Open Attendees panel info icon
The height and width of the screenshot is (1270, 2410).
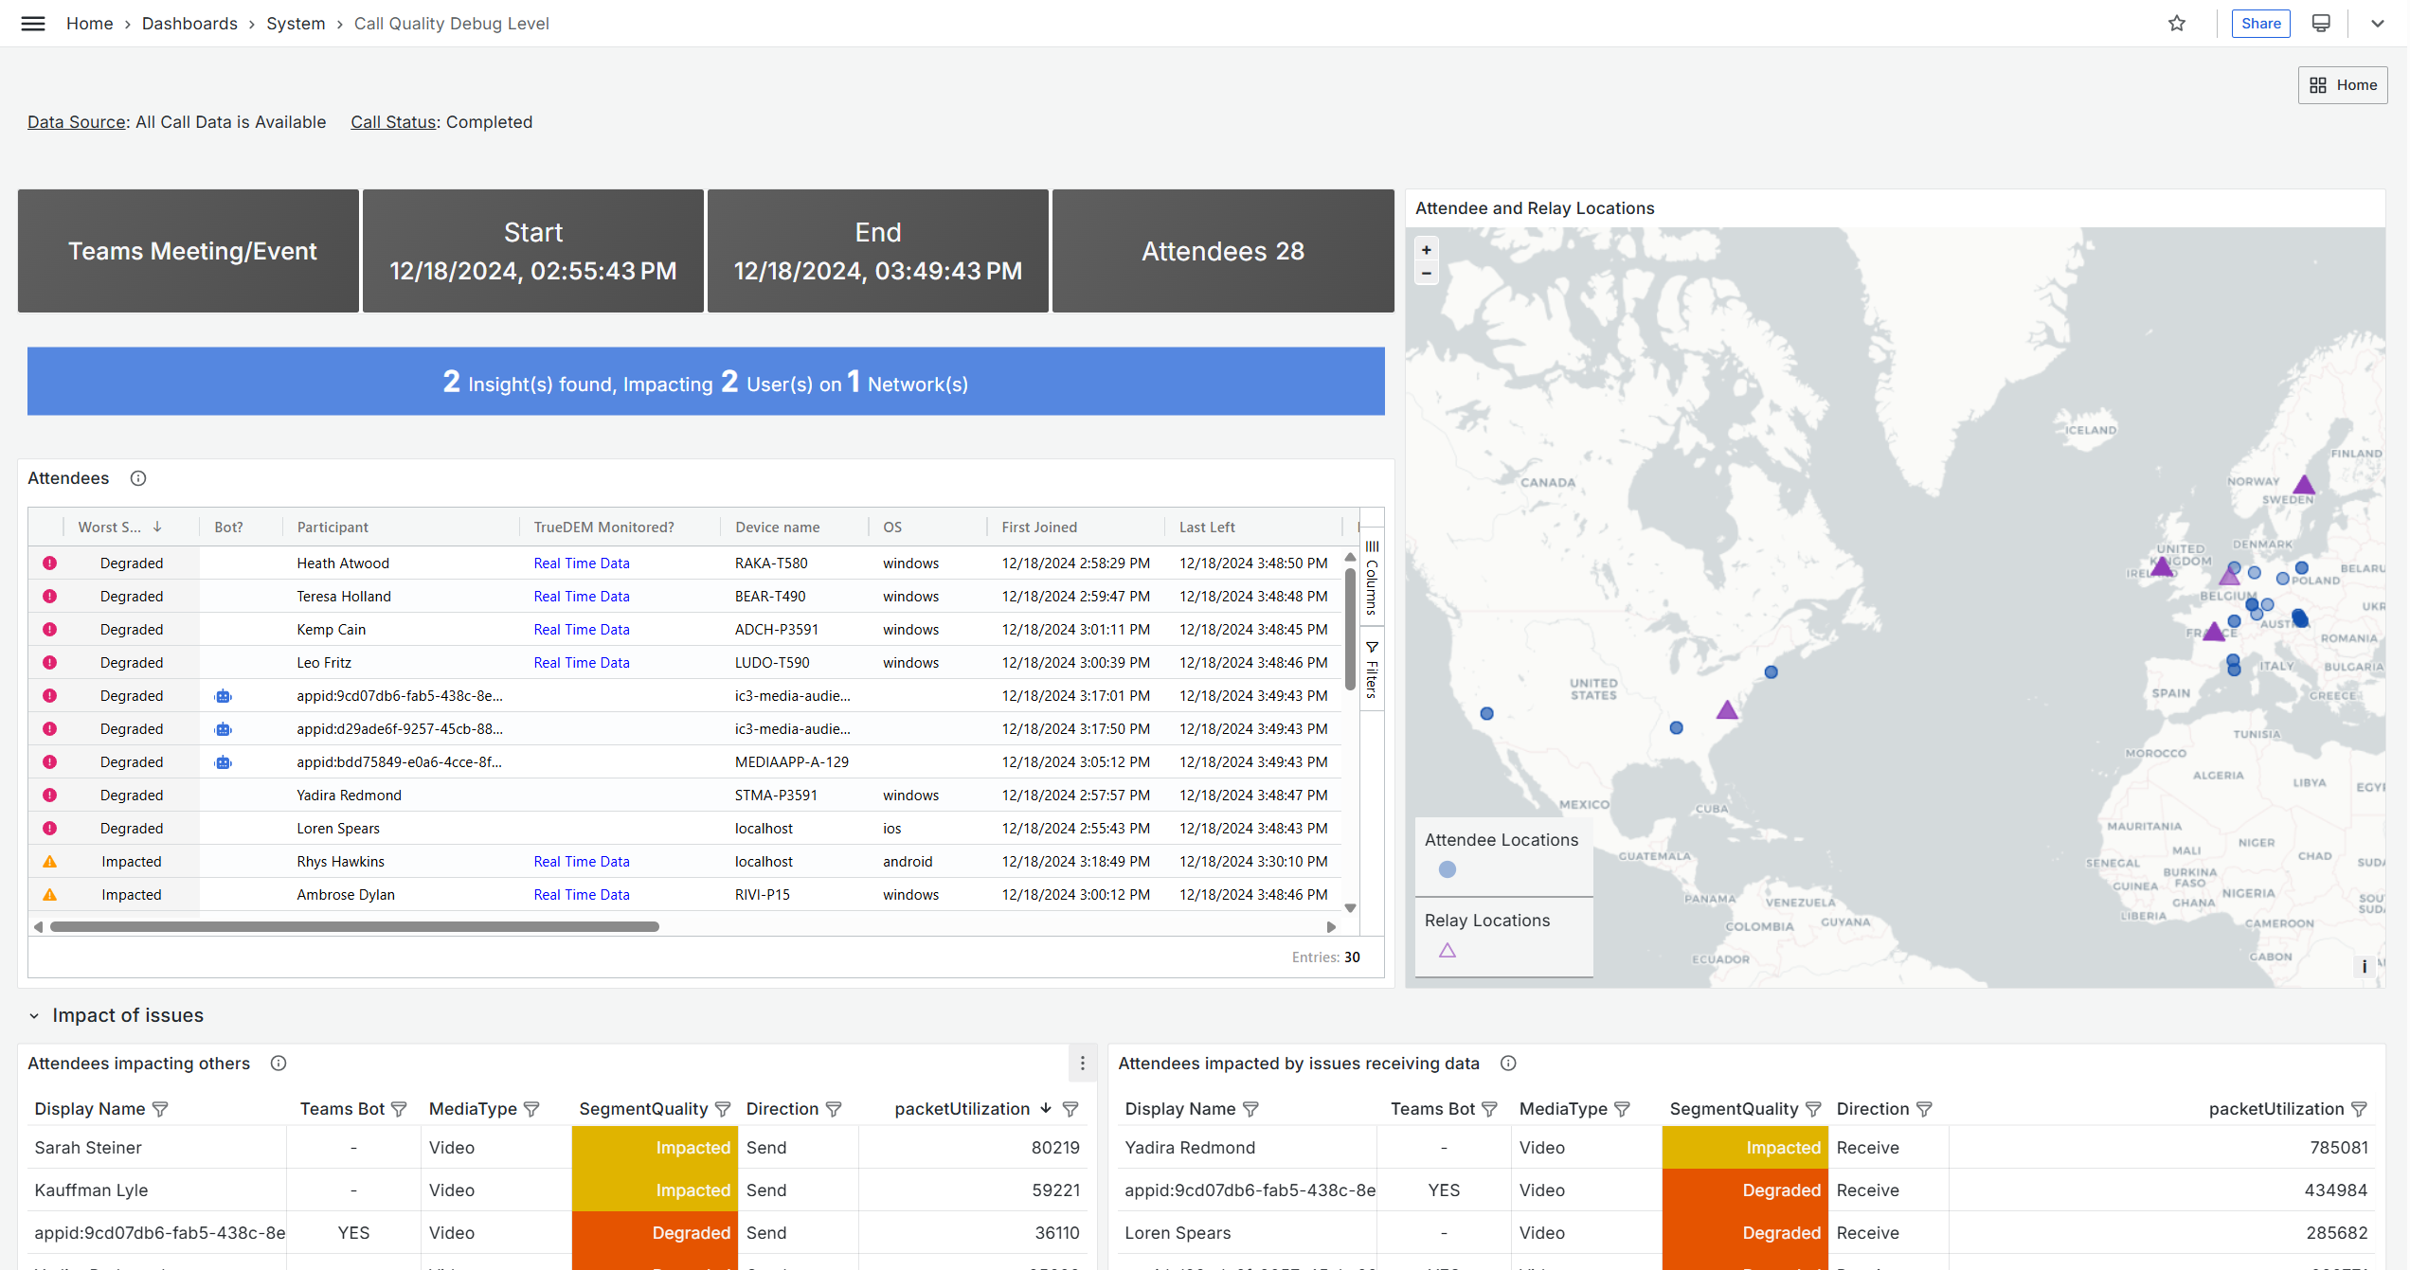(x=138, y=478)
